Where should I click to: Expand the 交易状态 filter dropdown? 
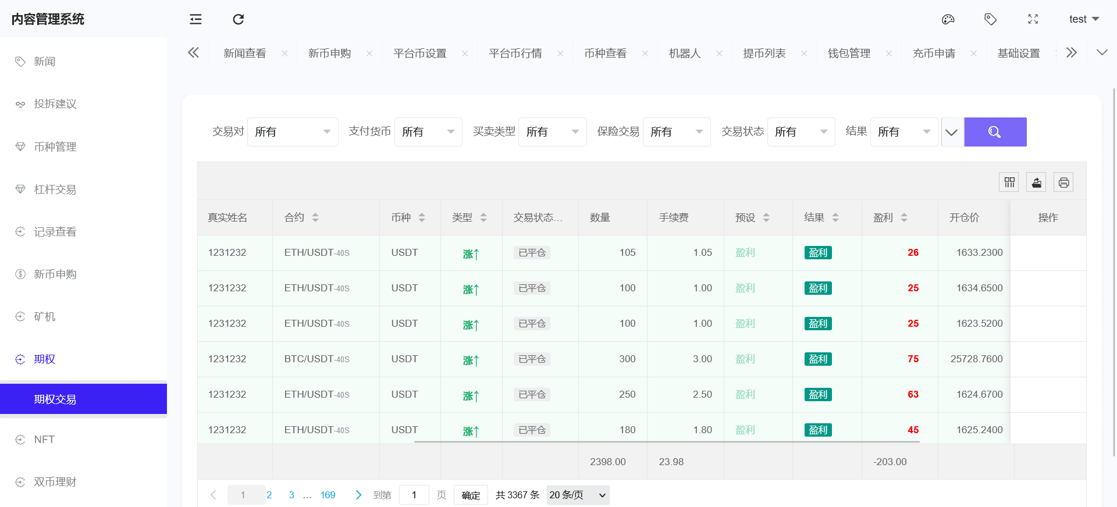click(801, 132)
